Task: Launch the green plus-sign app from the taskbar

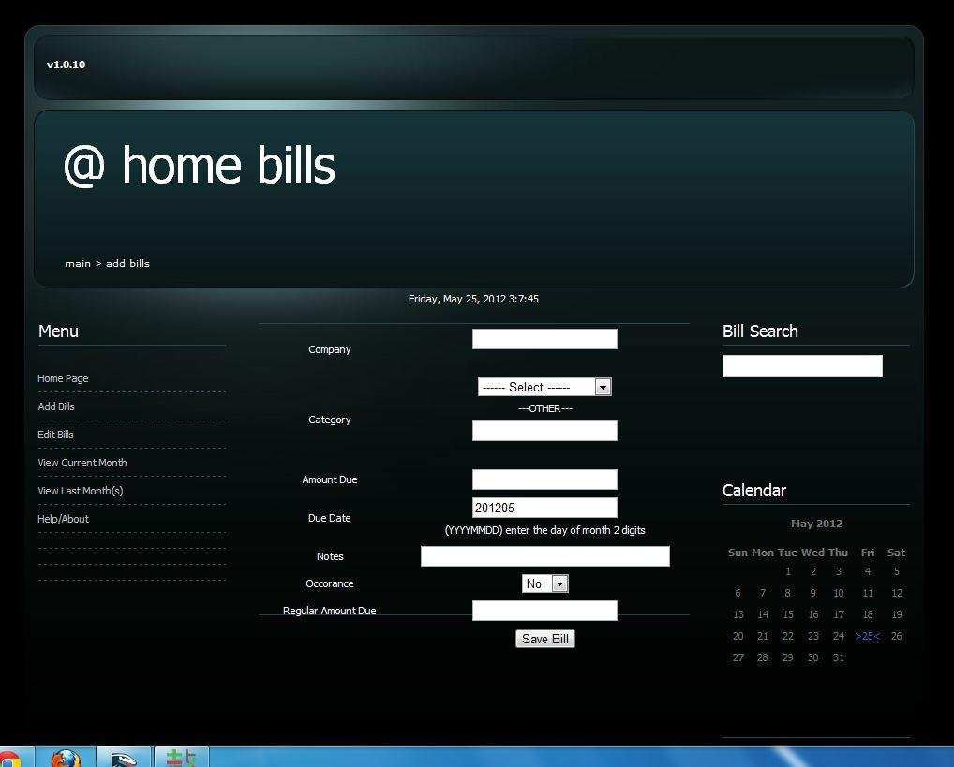Action: [x=180, y=759]
